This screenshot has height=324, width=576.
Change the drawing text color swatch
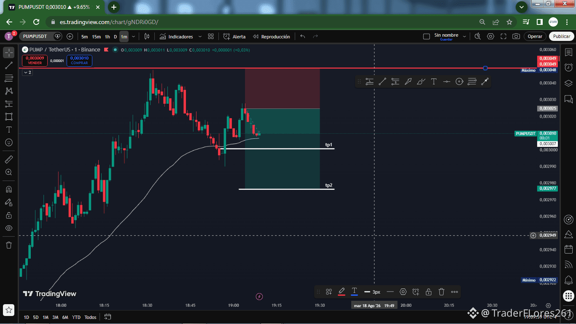[354, 292]
